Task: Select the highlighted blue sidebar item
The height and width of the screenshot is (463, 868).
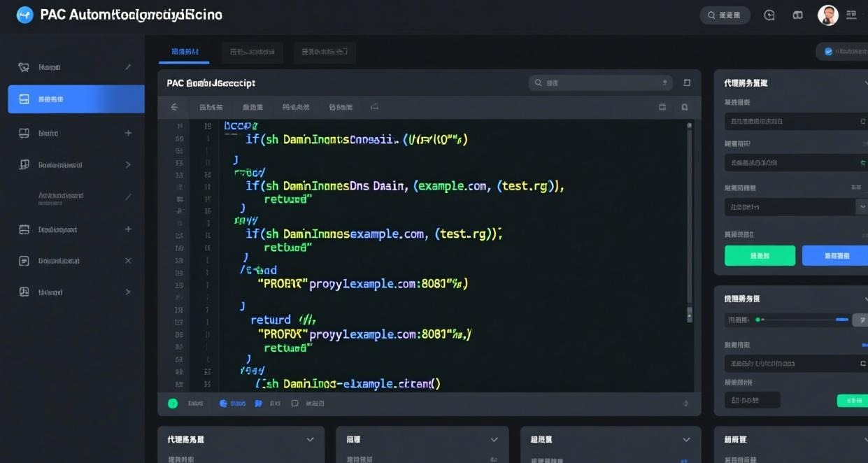Action: pyautogui.click(x=76, y=99)
